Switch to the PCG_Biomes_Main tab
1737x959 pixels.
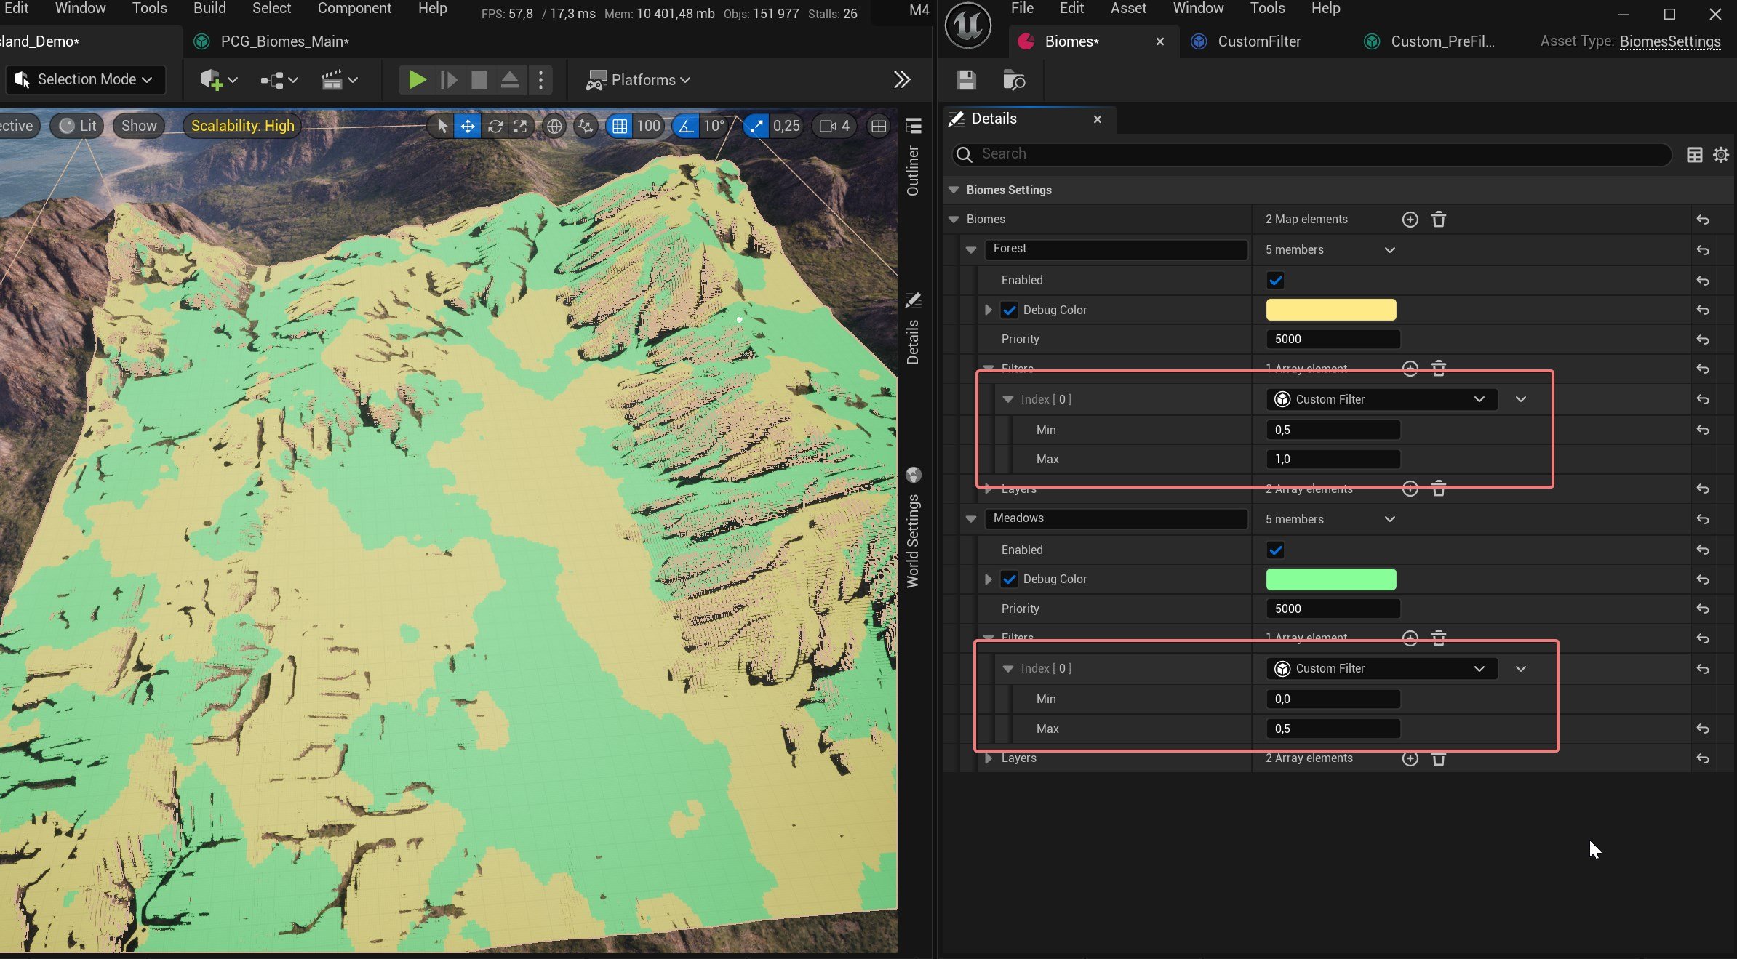(284, 41)
